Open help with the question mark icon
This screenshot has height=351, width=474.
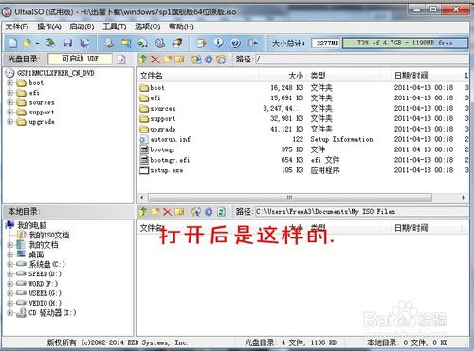(235, 43)
